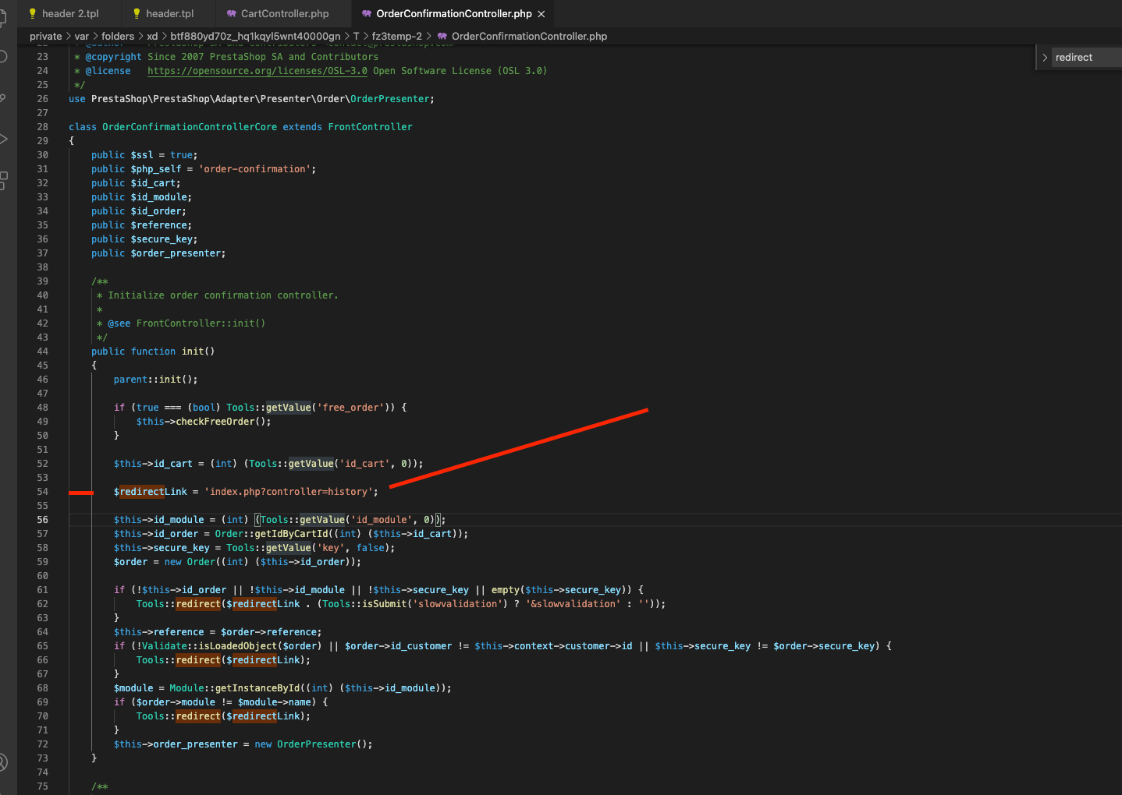Click the 'private' breadcrumb segment

[46, 36]
